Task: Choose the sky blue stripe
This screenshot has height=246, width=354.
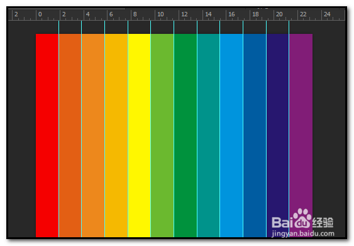Action: click(x=231, y=136)
